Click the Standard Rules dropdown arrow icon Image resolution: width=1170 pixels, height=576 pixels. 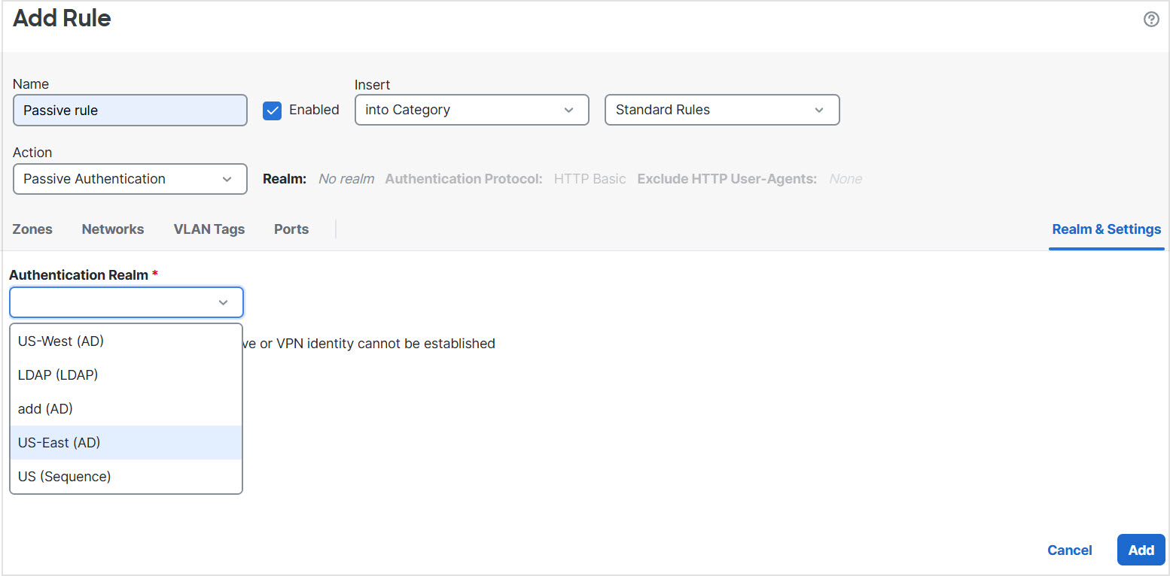pos(819,111)
